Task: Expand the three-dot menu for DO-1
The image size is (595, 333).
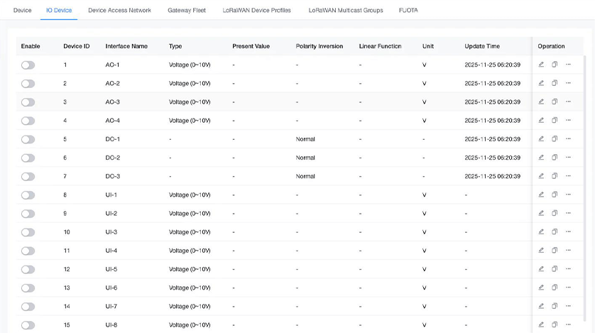Action: [568, 139]
